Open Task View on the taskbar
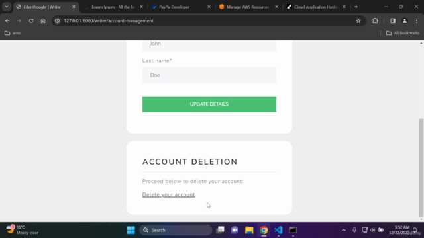This screenshot has height=238, width=424. coord(221,230)
